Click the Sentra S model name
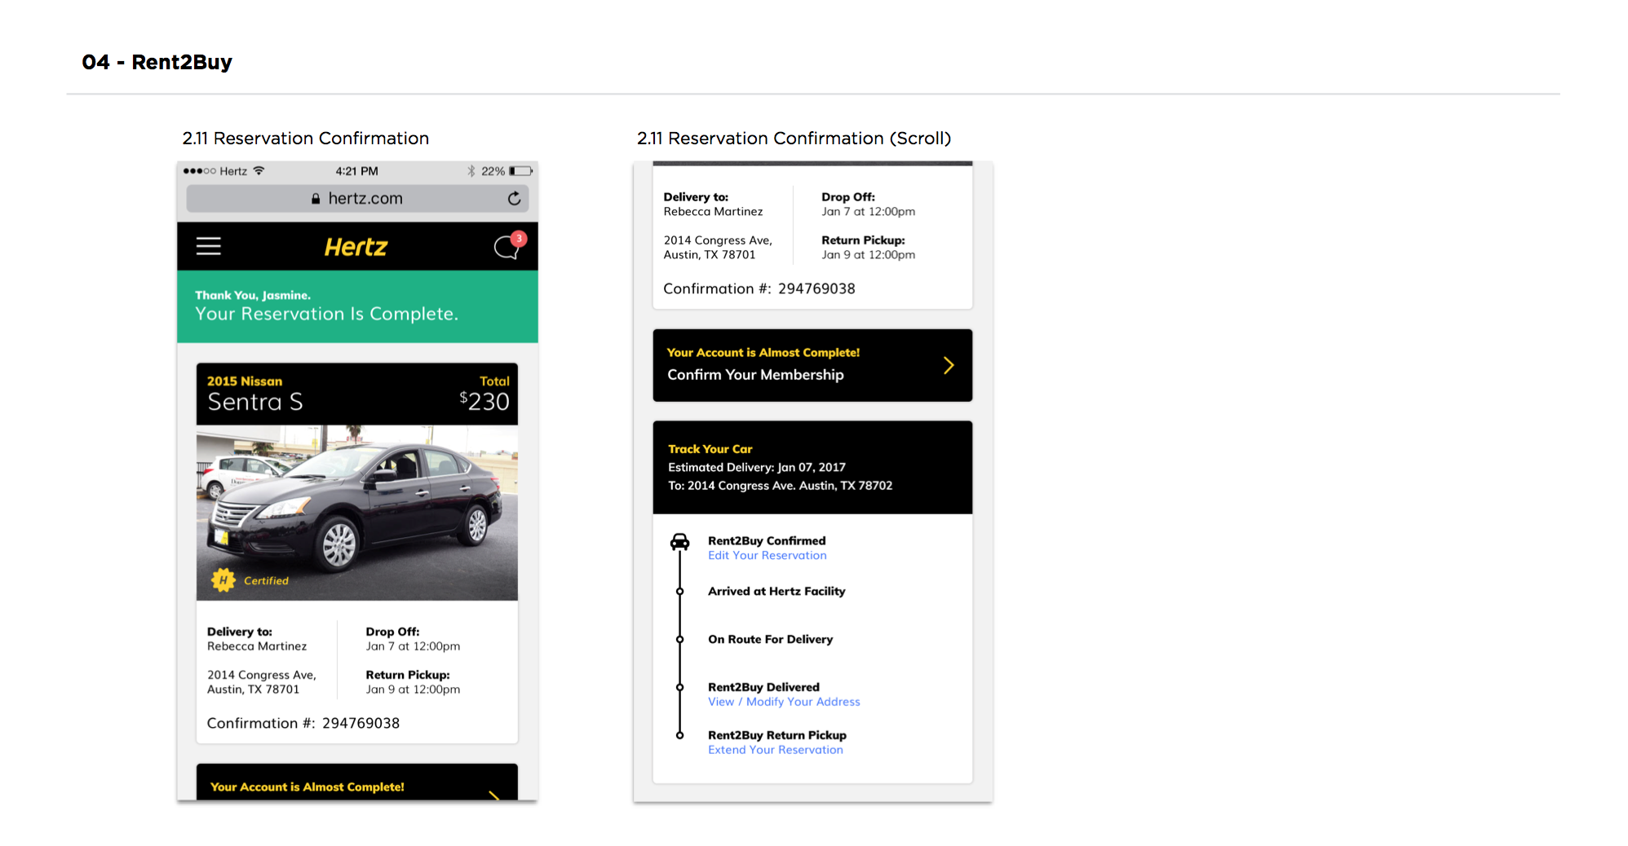 [x=255, y=402]
